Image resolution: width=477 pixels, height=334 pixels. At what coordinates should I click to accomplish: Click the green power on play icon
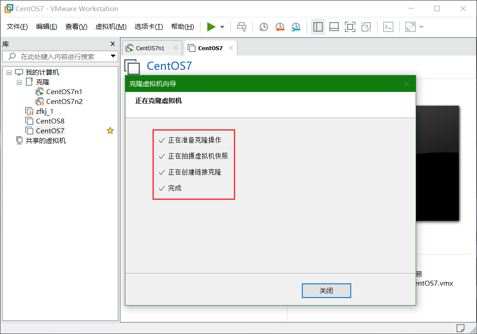(x=211, y=27)
